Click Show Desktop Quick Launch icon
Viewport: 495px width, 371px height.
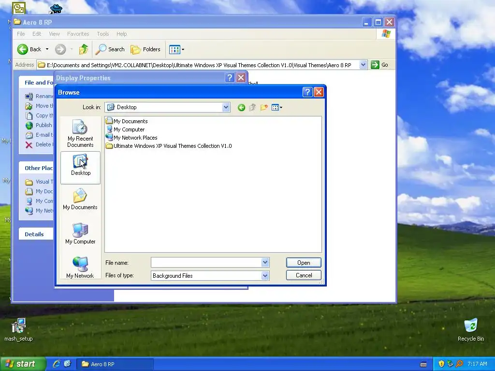coord(68,364)
